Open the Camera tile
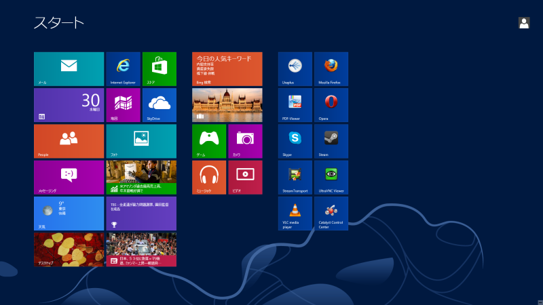 click(x=245, y=141)
